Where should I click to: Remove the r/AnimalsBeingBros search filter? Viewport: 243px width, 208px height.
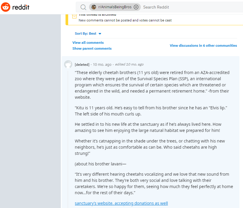[x=136, y=7]
